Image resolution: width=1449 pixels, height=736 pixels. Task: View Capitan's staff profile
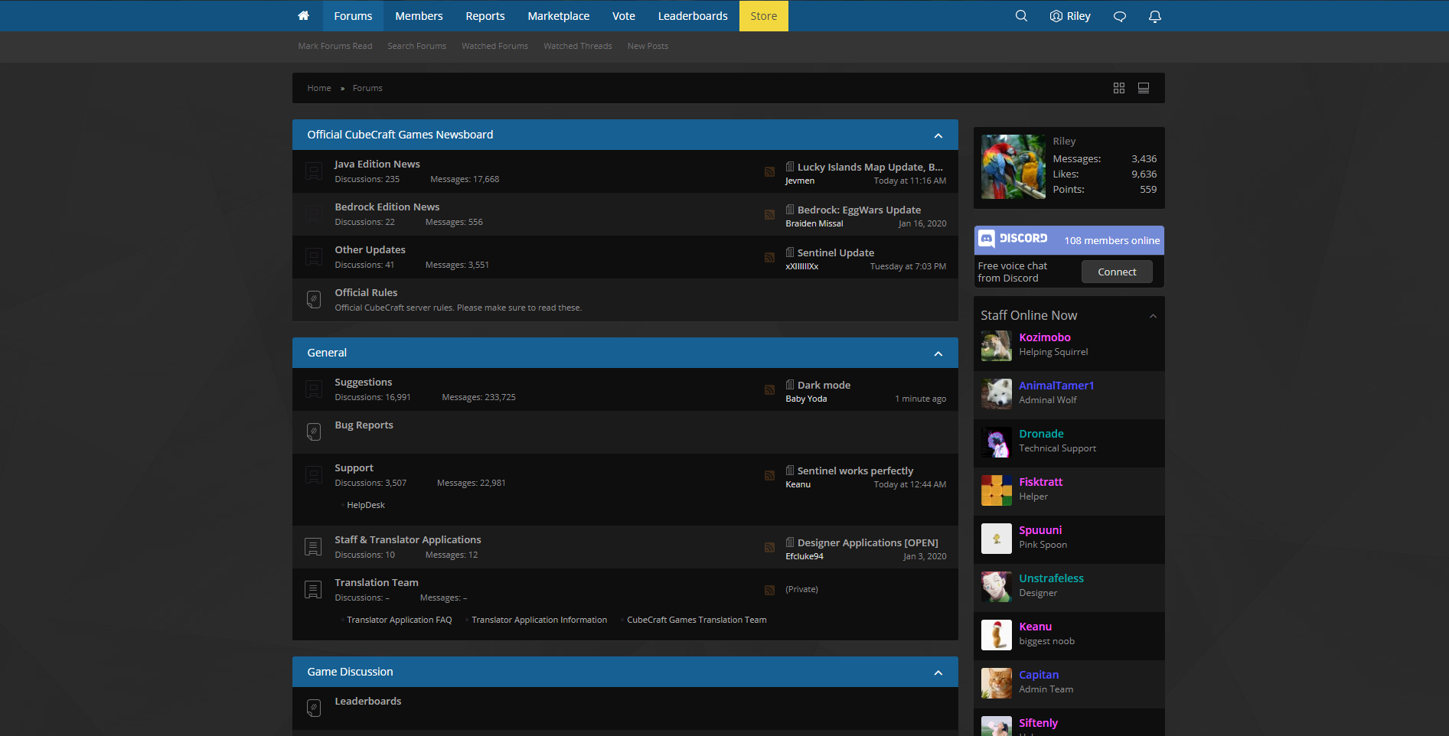coord(1039,675)
